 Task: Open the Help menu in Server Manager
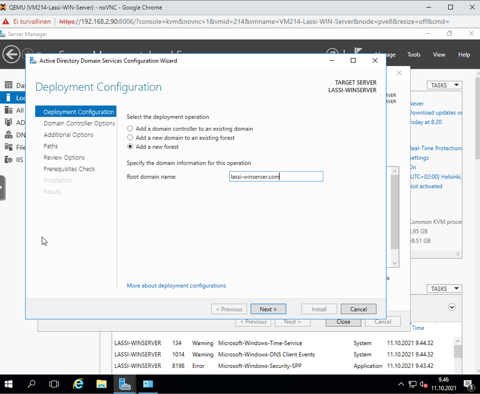coord(464,54)
